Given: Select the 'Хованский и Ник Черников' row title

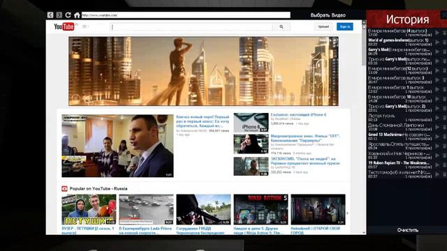Looking at the screenshot, I should coord(399,153).
